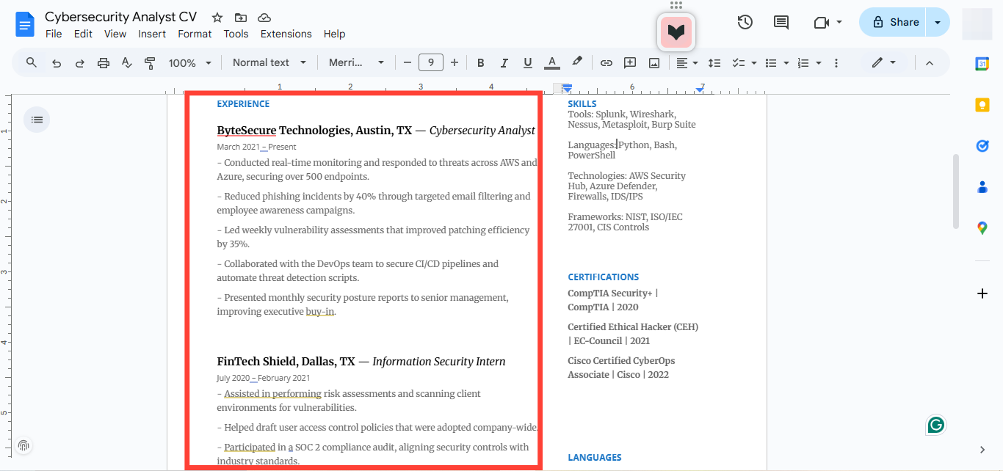1003x471 pixels.
Task: Click the insert link icon
Action: (x=606, y=63)
